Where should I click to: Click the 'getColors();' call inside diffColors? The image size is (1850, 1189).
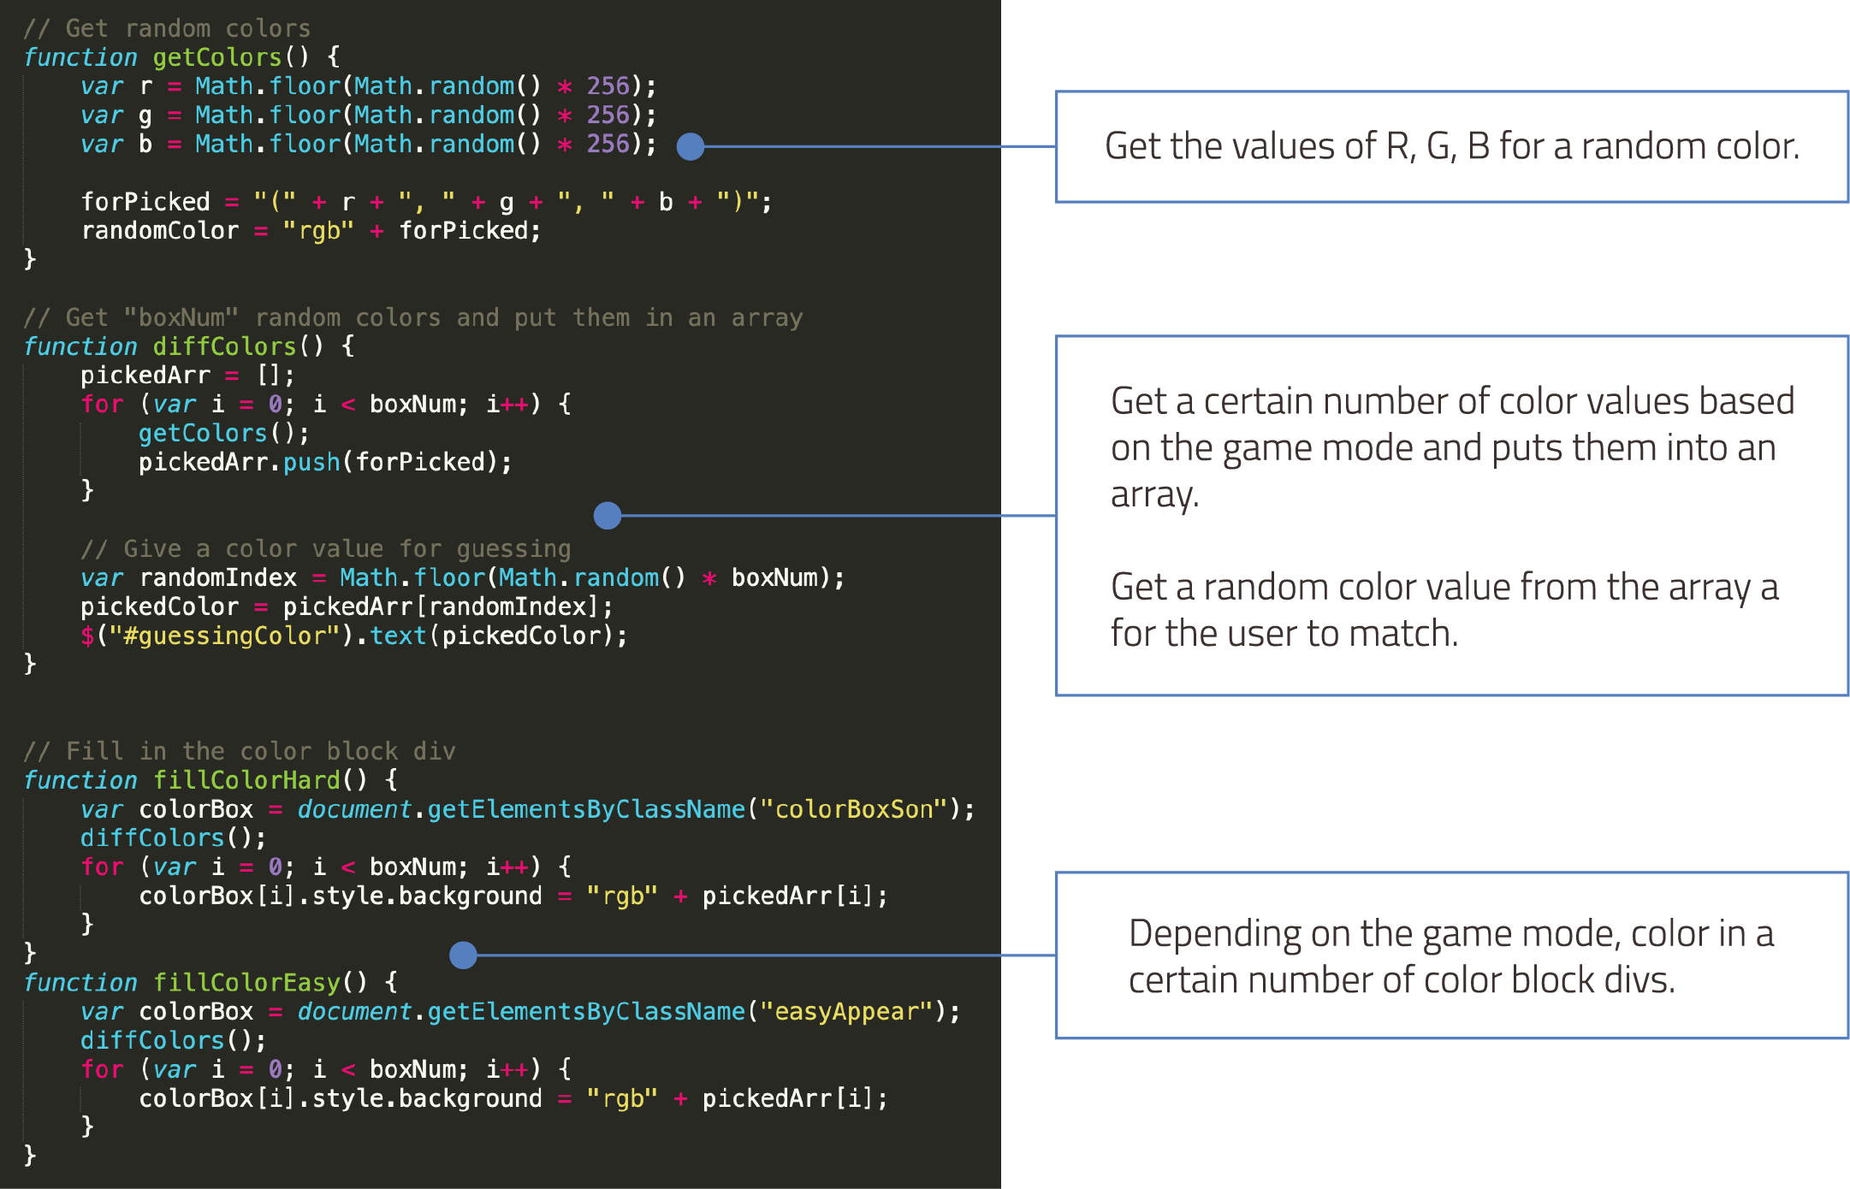(224, 434)
